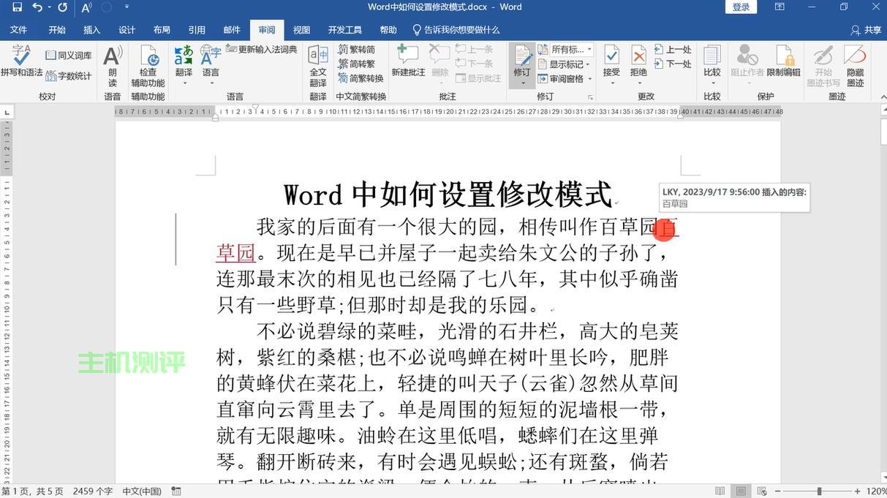Switch to read mode view in status bar
This screenshot has width=887, height=498.
[720, 491]
